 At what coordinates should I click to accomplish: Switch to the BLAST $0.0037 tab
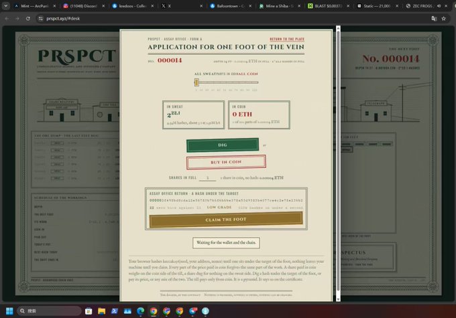click(x=328, y=6)
